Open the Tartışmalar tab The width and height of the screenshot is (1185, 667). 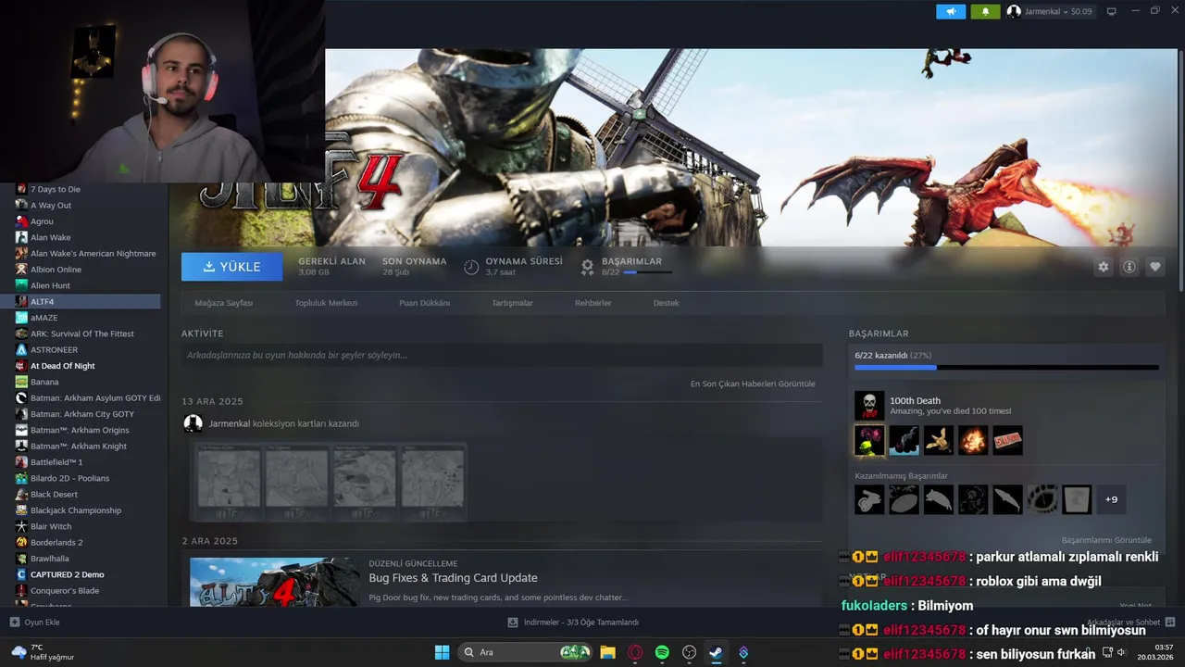(512, 303)
